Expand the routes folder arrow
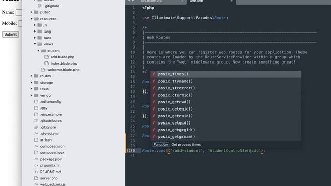The width and height of the screenshot is (331, 186). [31, 76]
